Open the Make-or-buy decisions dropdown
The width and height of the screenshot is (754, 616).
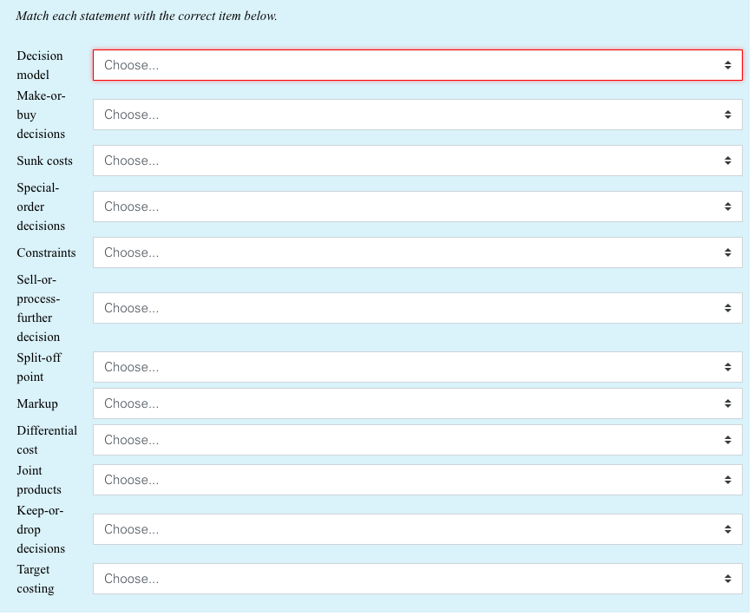click(418, 114)
